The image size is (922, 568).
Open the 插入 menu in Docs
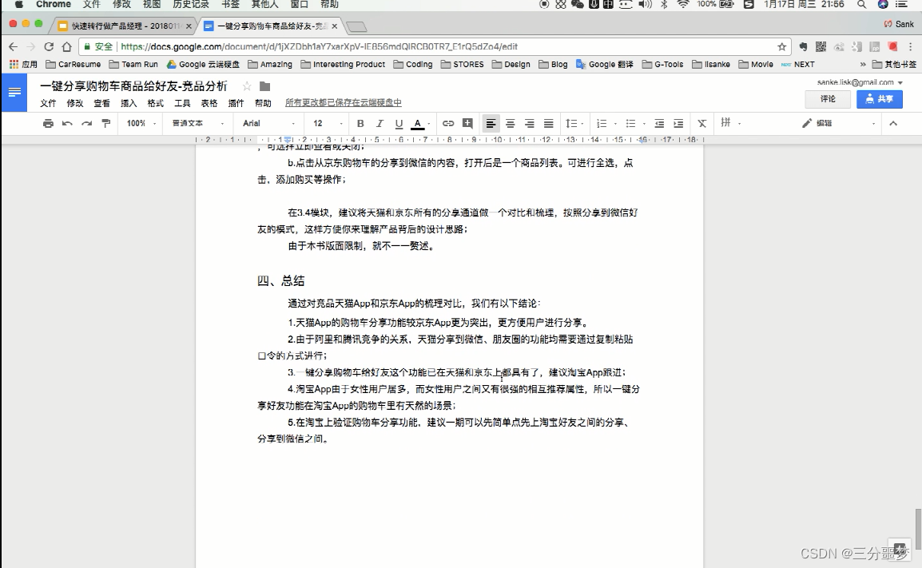coord(129,104)
